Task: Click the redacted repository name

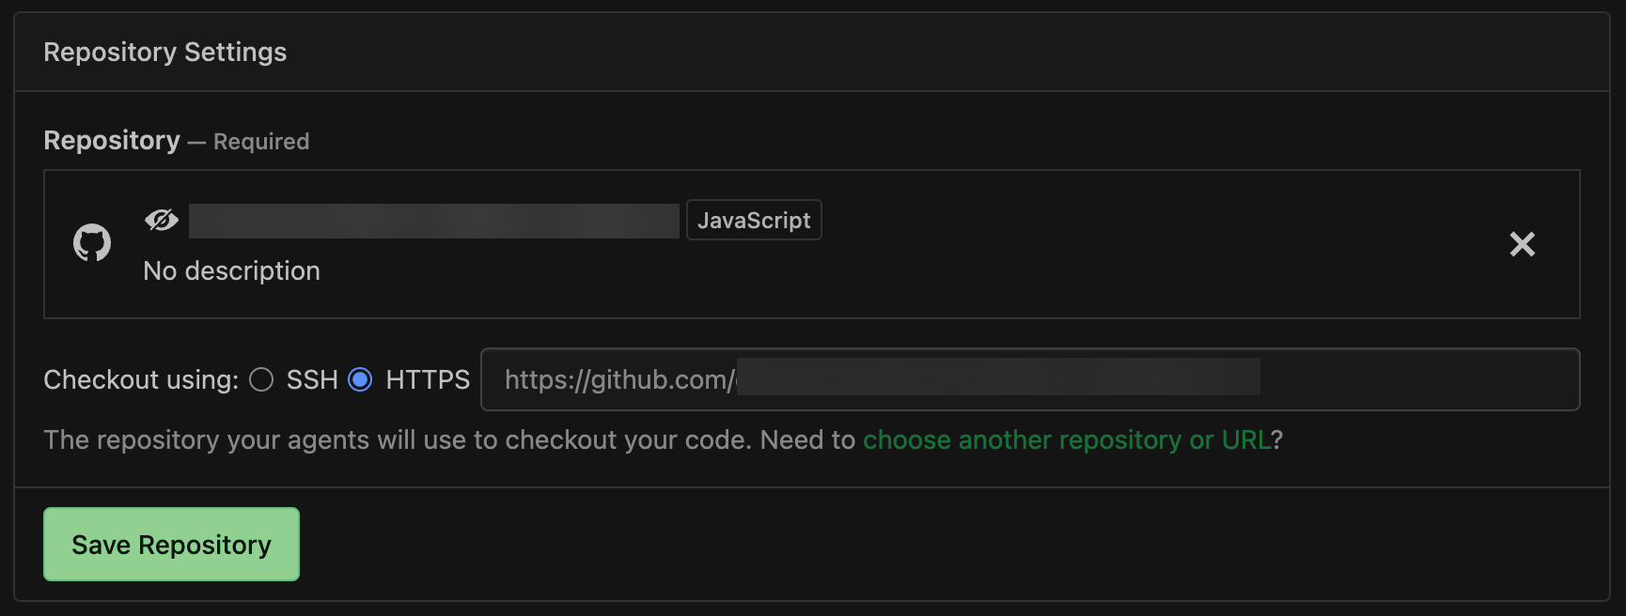Action: pyautogui.click(x=433, y=221)
